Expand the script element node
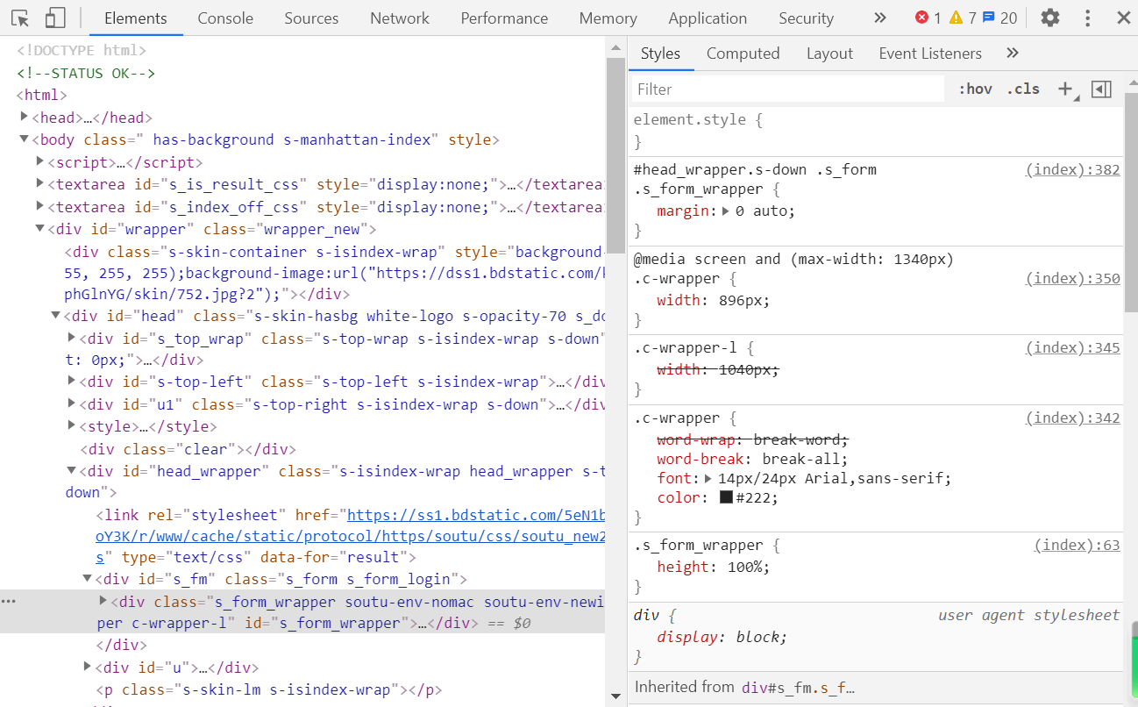1138x707 pixels. coord(40,161)
